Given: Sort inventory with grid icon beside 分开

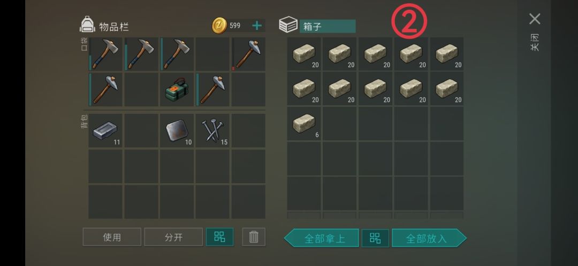Looking at the screenshot, I should click(220, 237).
